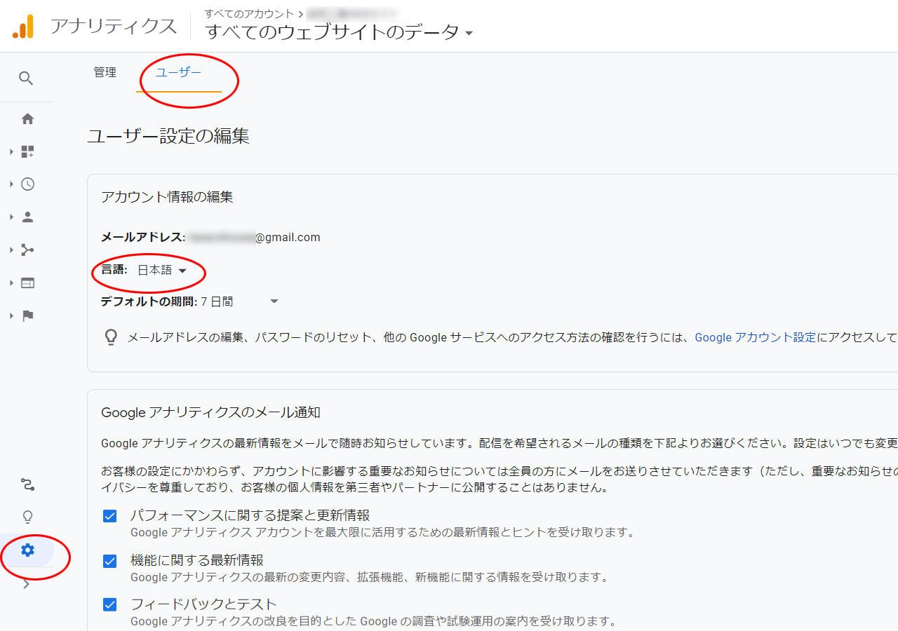Click the lightbulb tip icon beside account note
Viewport: 898px width, 631px height.
click(110, 338)
